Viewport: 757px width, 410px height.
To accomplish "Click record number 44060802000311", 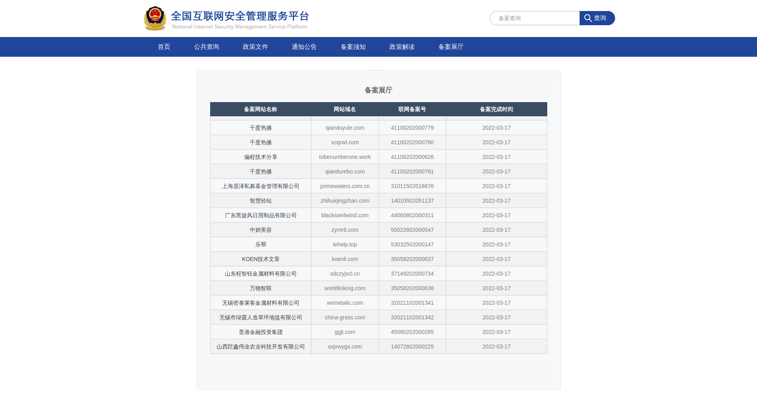I will click(412, 215).
